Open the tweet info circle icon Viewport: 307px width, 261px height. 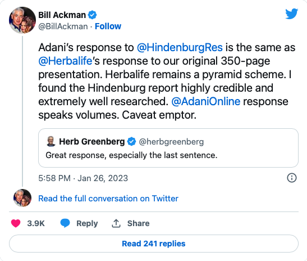292,178
